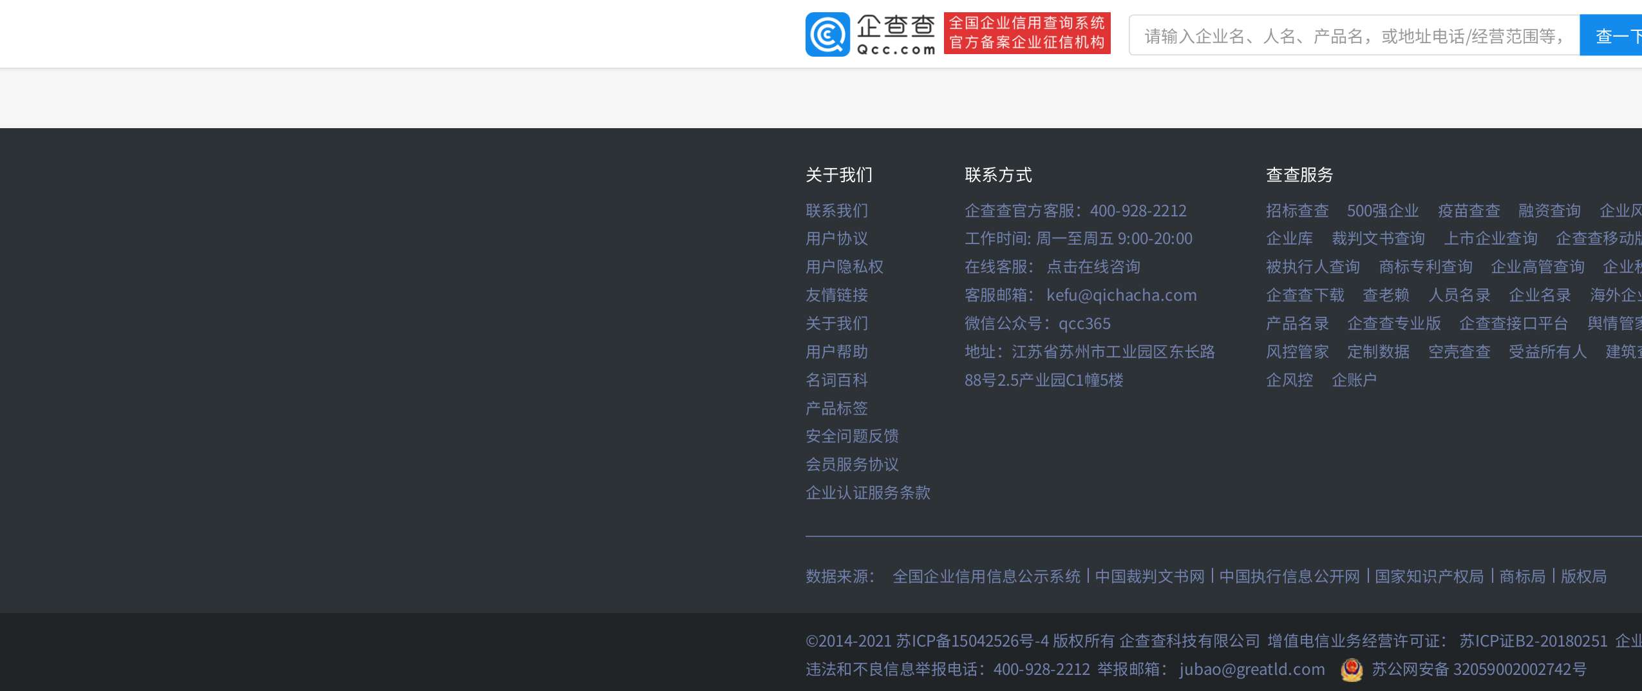
Task: Open the 融资查询 link
Action: [x=1549, y=211]
